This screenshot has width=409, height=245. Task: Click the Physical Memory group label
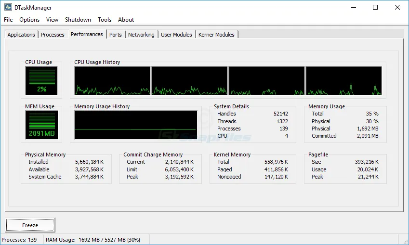[45, 155]
